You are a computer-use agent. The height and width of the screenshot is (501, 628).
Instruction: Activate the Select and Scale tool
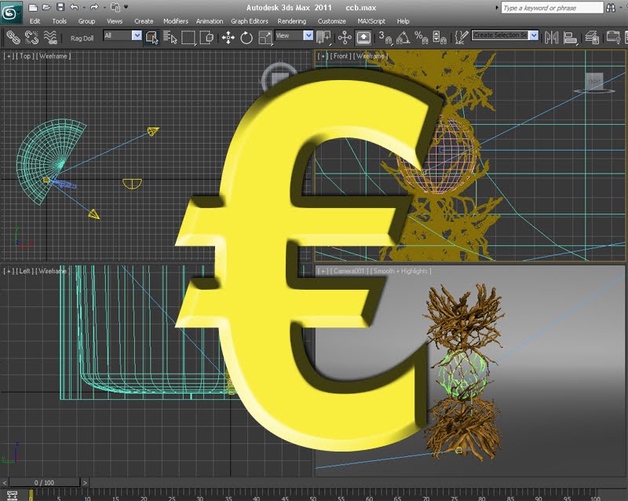265,38
